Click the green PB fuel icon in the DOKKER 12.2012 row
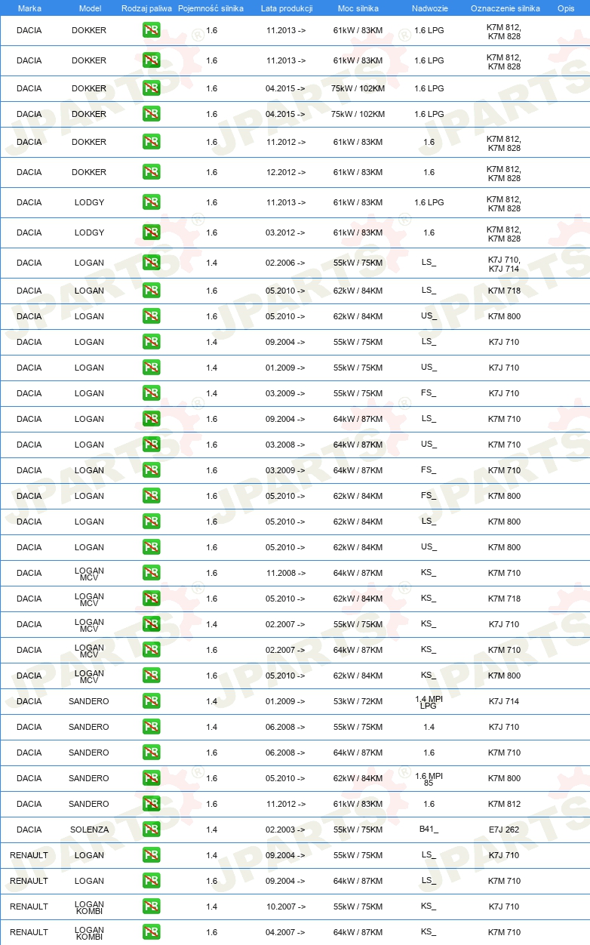This screenshot has height=945, width=590. [x=151, y=172]
